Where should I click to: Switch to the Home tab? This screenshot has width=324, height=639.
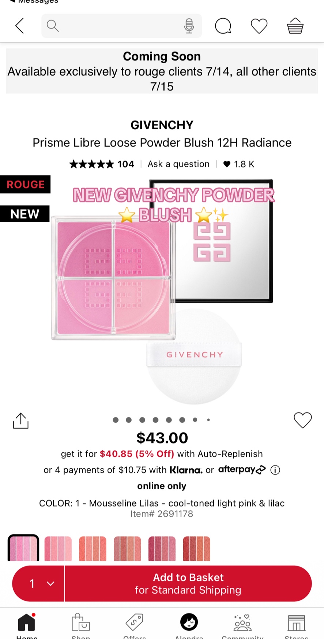27,625
